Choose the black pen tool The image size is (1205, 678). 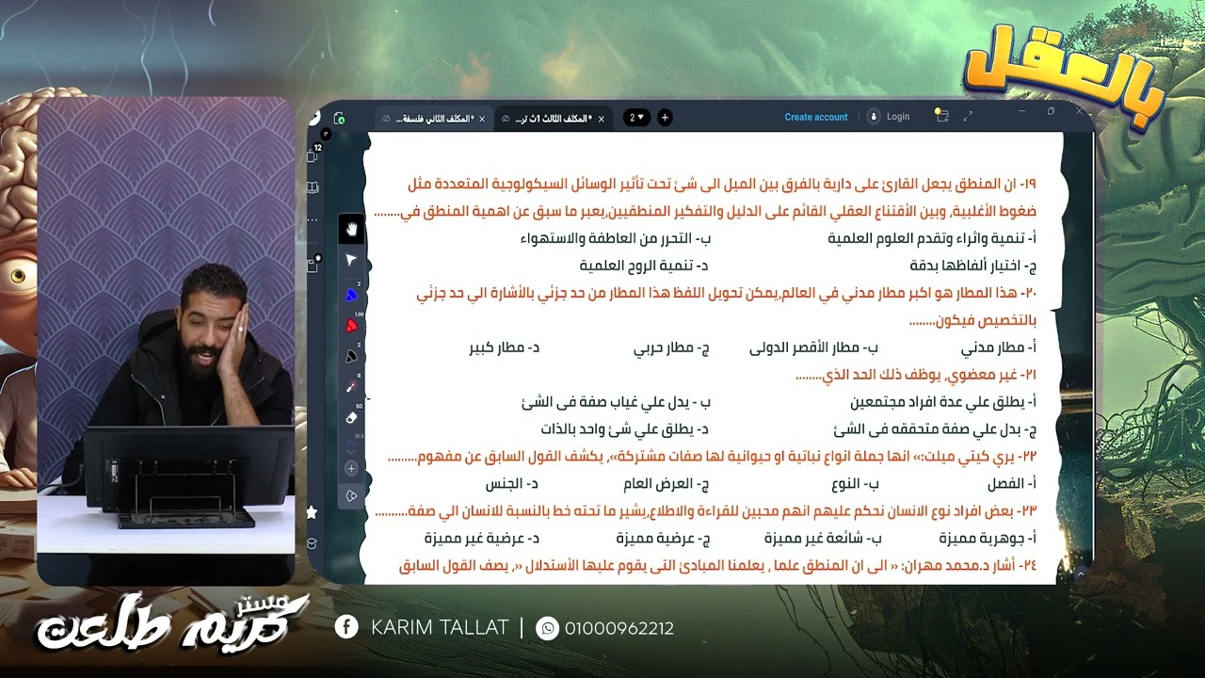[x=351, y=356]
